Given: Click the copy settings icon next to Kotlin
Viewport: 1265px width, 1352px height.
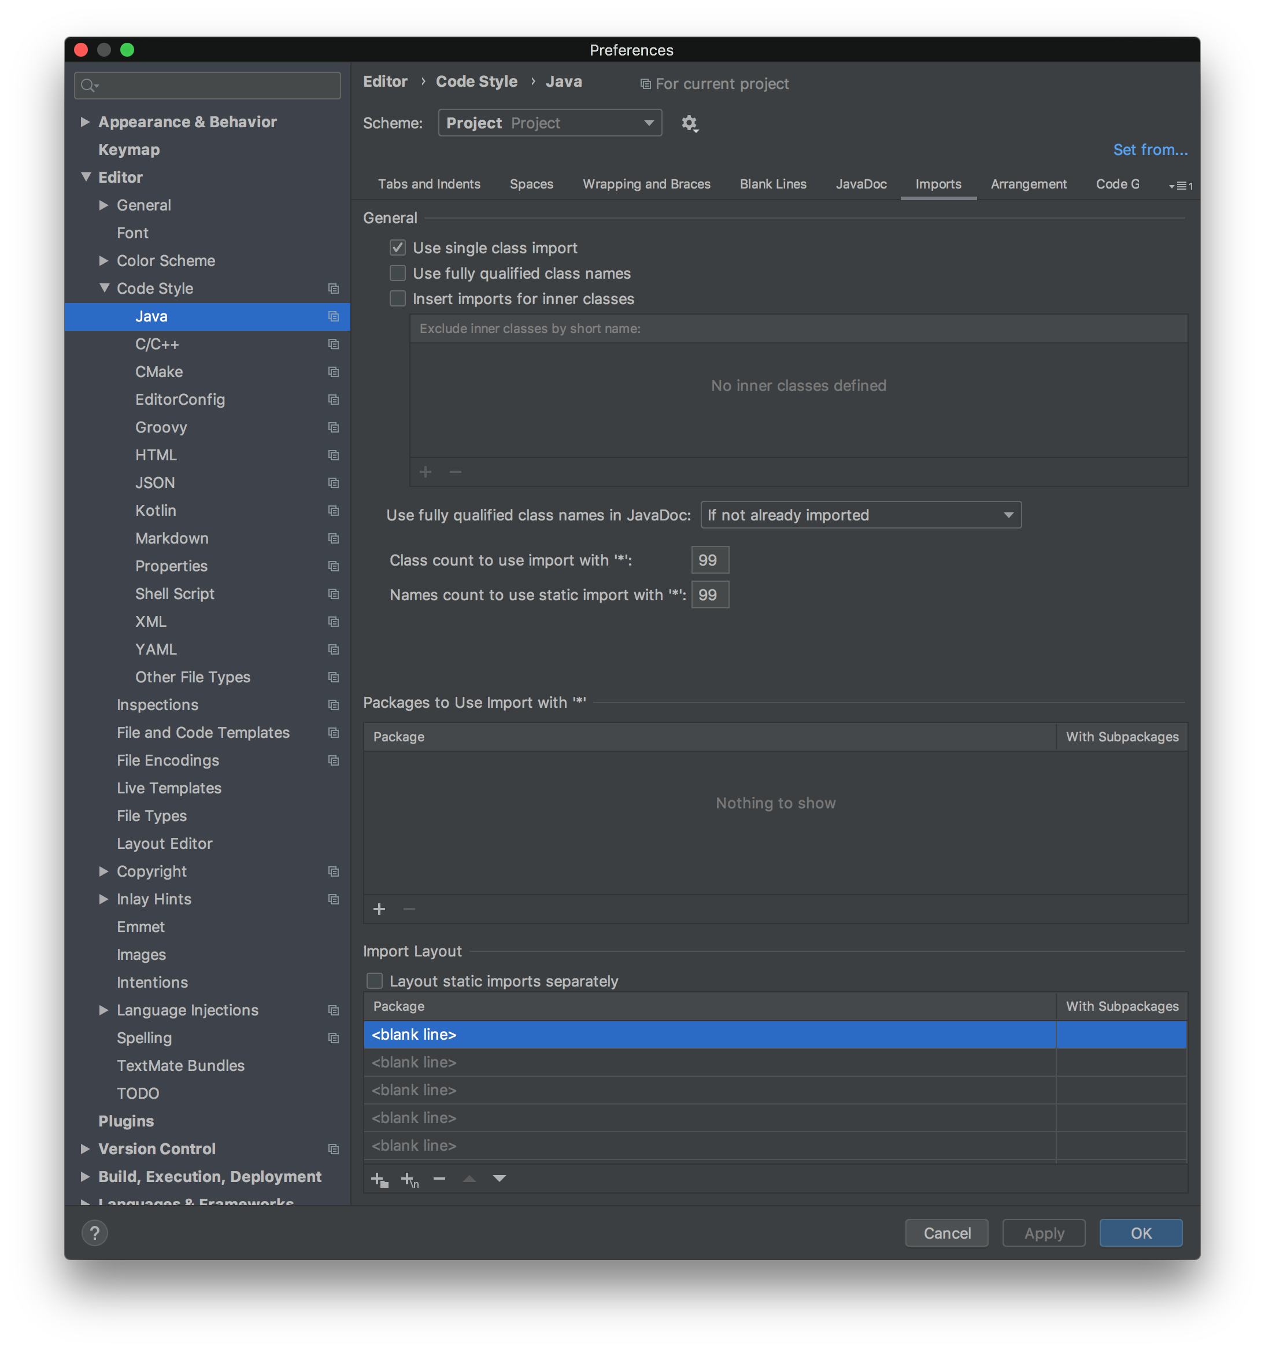Looking at the screenshot, I should pos(333,511).
